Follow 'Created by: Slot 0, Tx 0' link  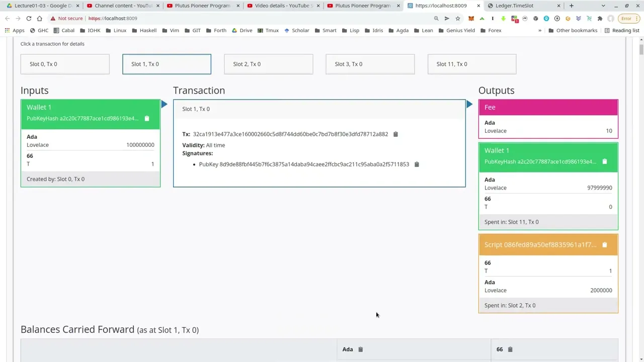[x=55, y=179]
